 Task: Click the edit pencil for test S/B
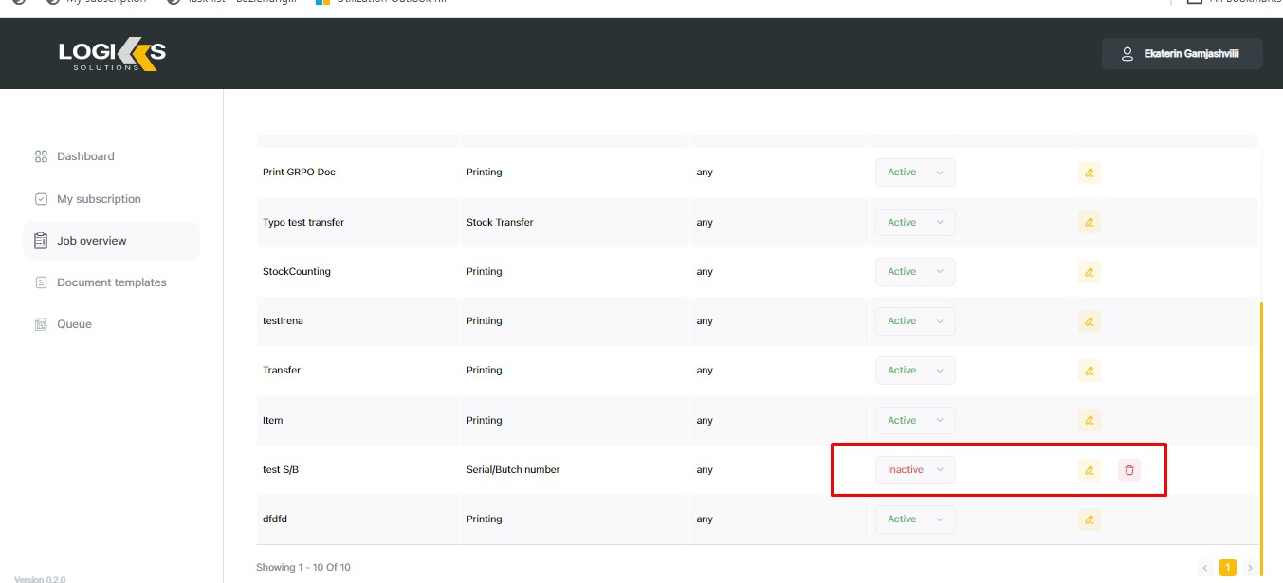(1089, 470)
